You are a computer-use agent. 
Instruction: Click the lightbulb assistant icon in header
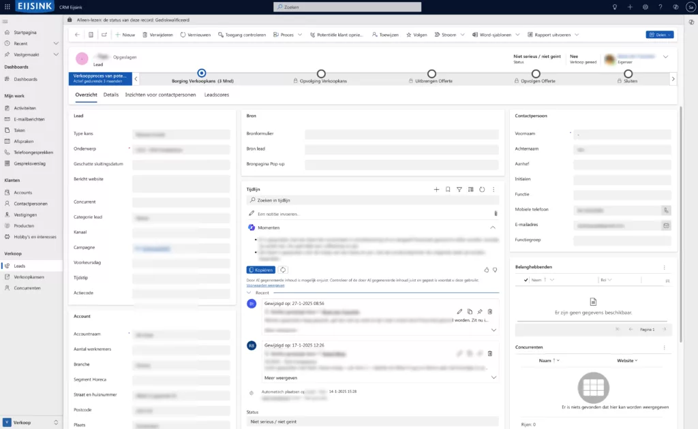615,7
